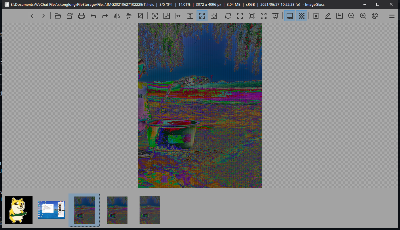
Task: Enable Scale to height zoom mode
Action: (x=190, y=16)
